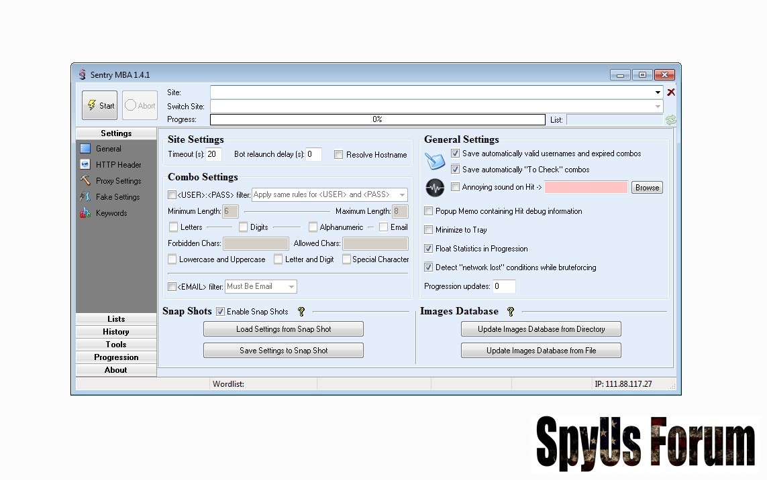Switch to the Lists section
The height and width of the screenshot is (480, 767).
coord(116,319)
